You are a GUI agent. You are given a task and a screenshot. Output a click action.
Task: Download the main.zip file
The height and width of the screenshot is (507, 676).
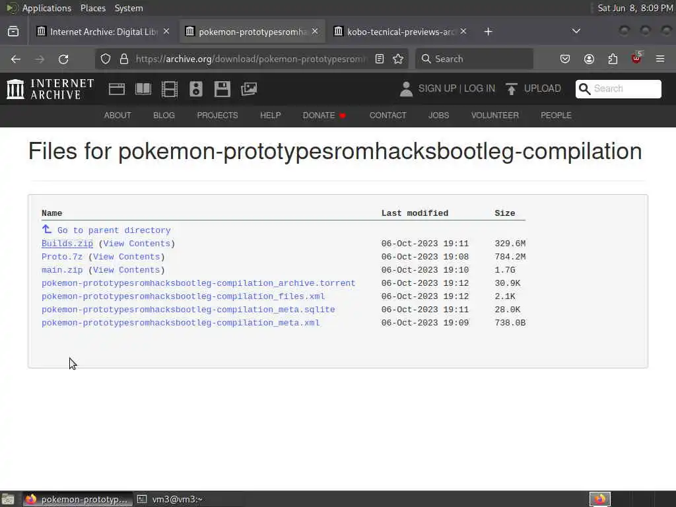click(61, 270)
